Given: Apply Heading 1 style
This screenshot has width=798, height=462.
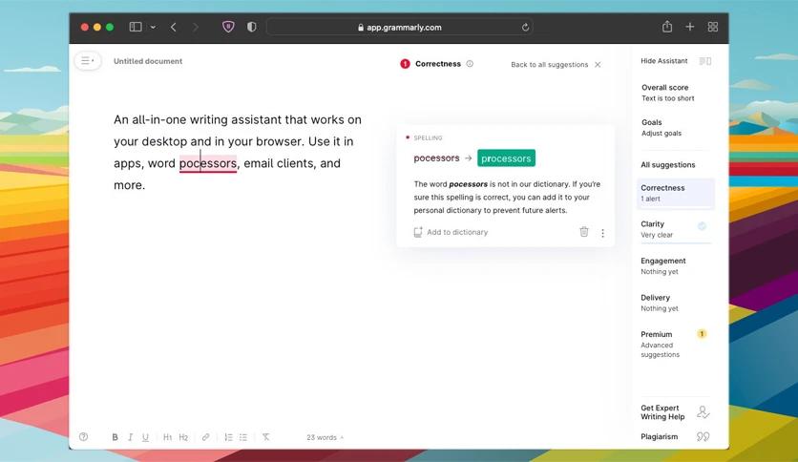Looking at the screenshot, I should coord(167,437).
